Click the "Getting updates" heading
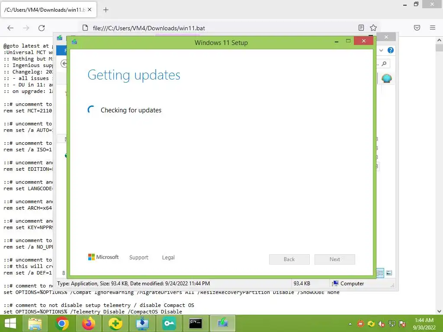 pos(134,75)
